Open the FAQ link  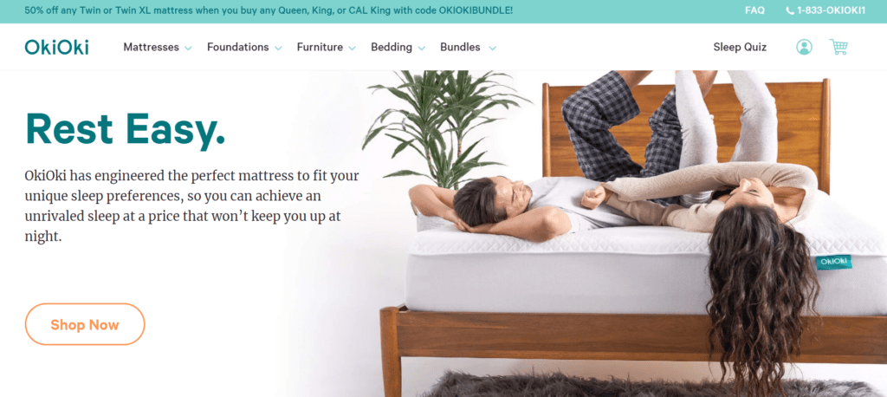(x=754, y=10)
